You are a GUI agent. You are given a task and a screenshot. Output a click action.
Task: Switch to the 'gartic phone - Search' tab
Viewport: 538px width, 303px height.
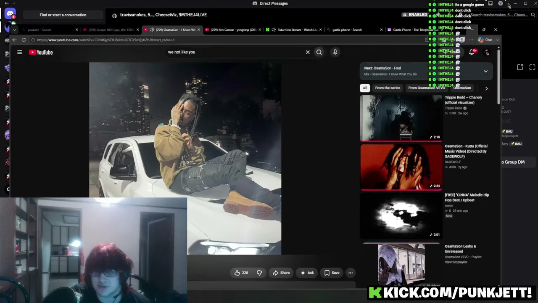point(354,30)
